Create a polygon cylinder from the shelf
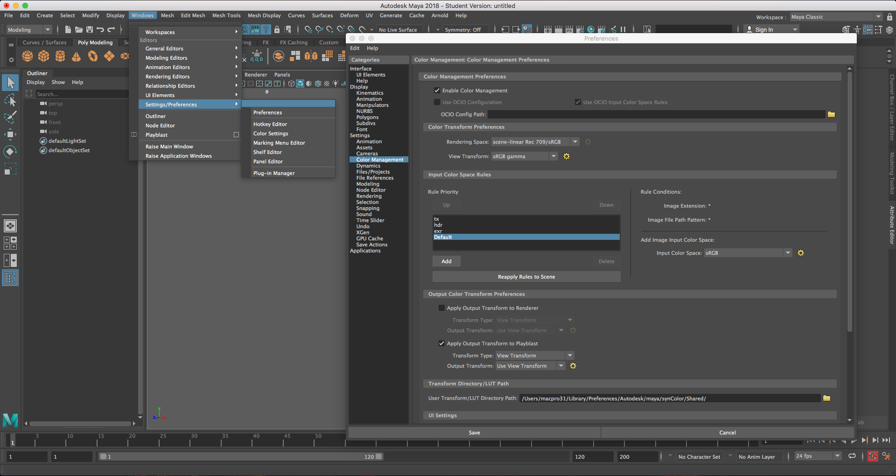Image resolution: width=896 pixels, height=476 pixels. point(60,56)
